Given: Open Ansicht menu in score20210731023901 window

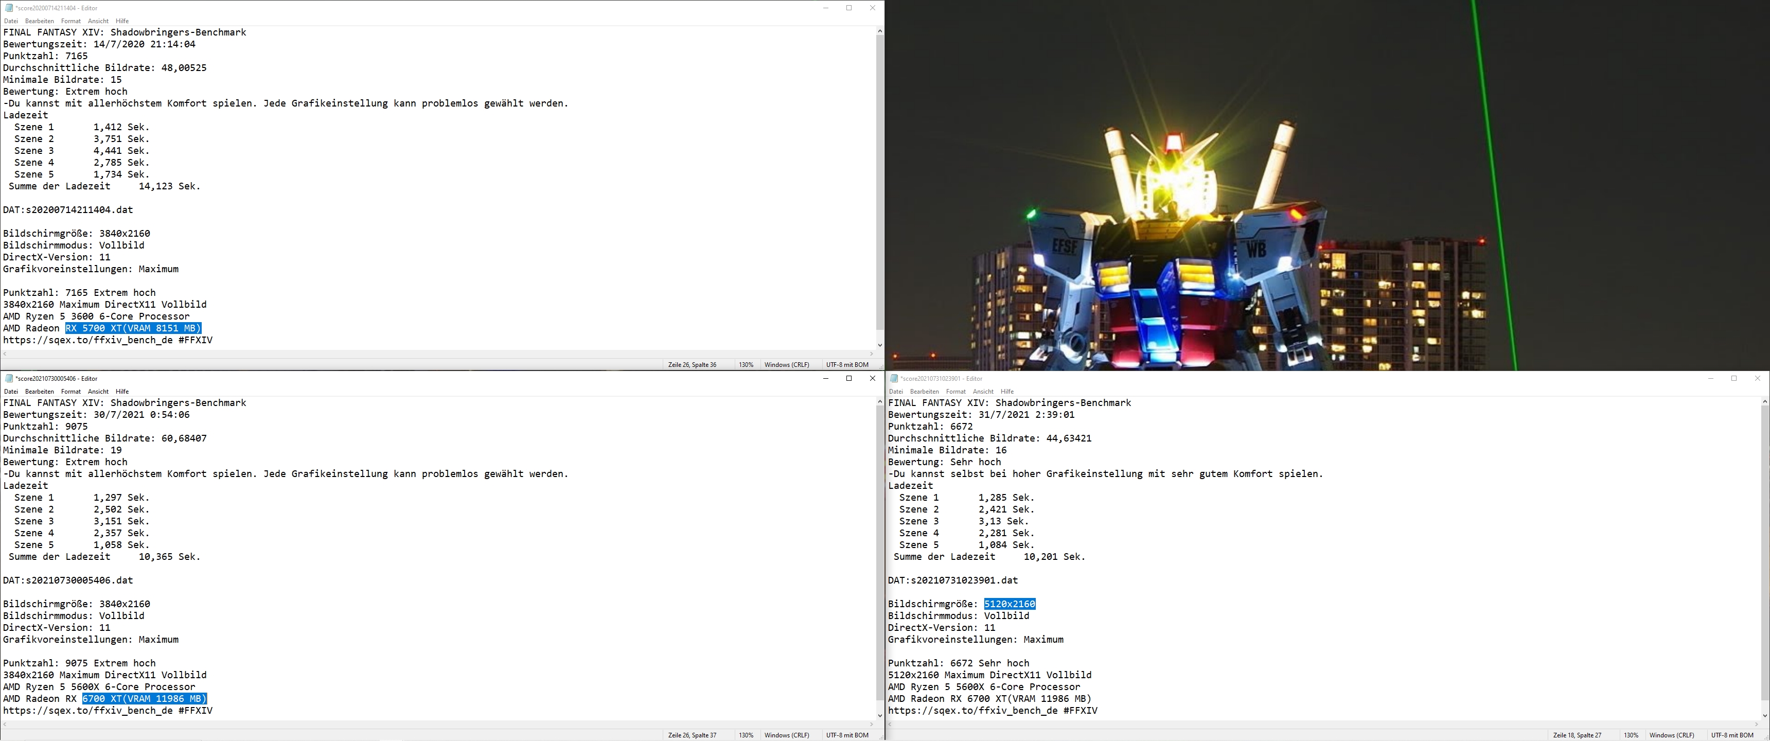Looking at the screenshot, I should pos(983,392).
